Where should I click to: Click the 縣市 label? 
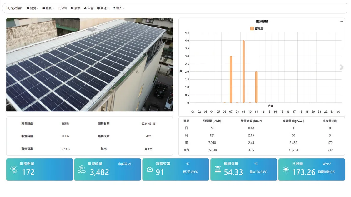click(x=104, y=149)
